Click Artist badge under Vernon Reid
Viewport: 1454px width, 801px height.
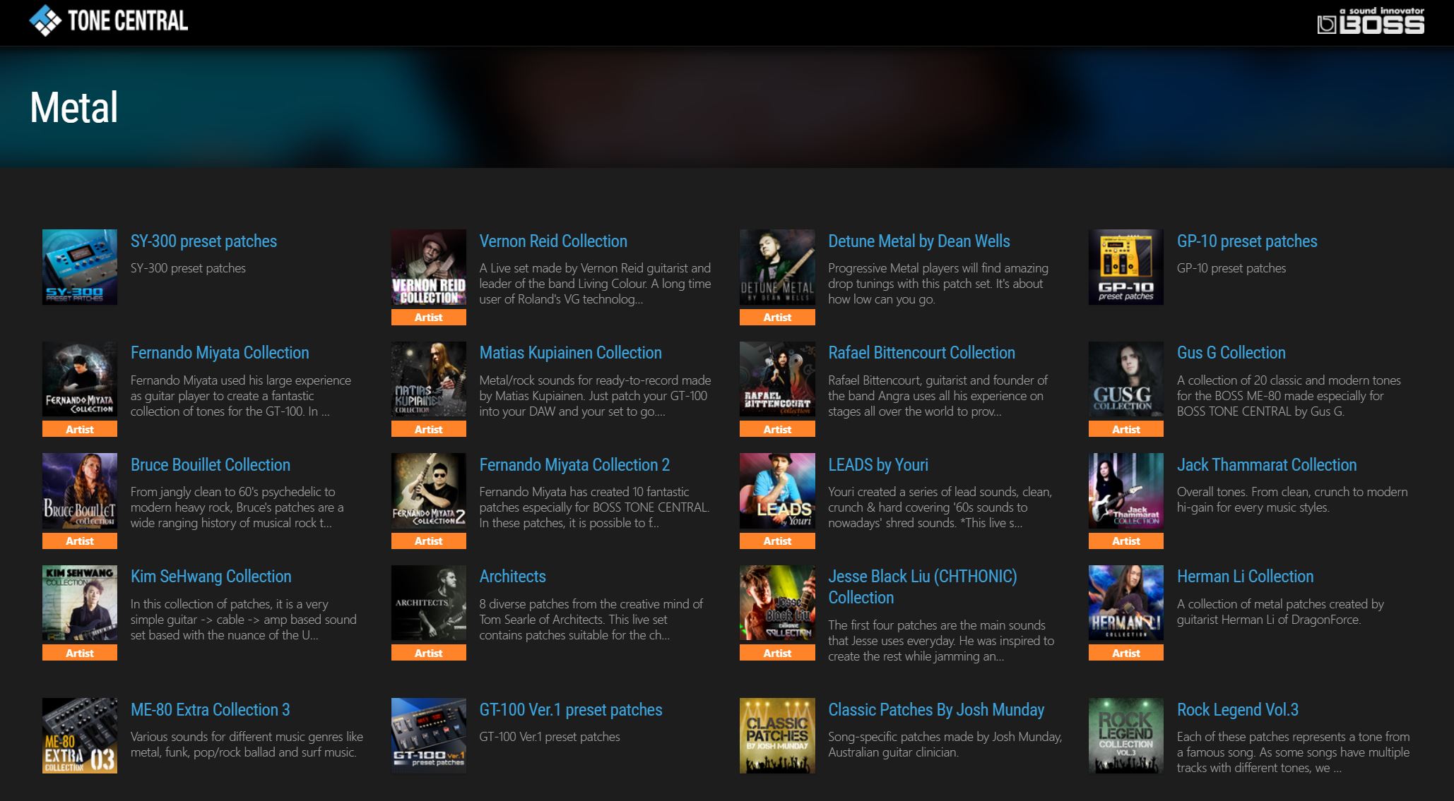tap(429, 318)
